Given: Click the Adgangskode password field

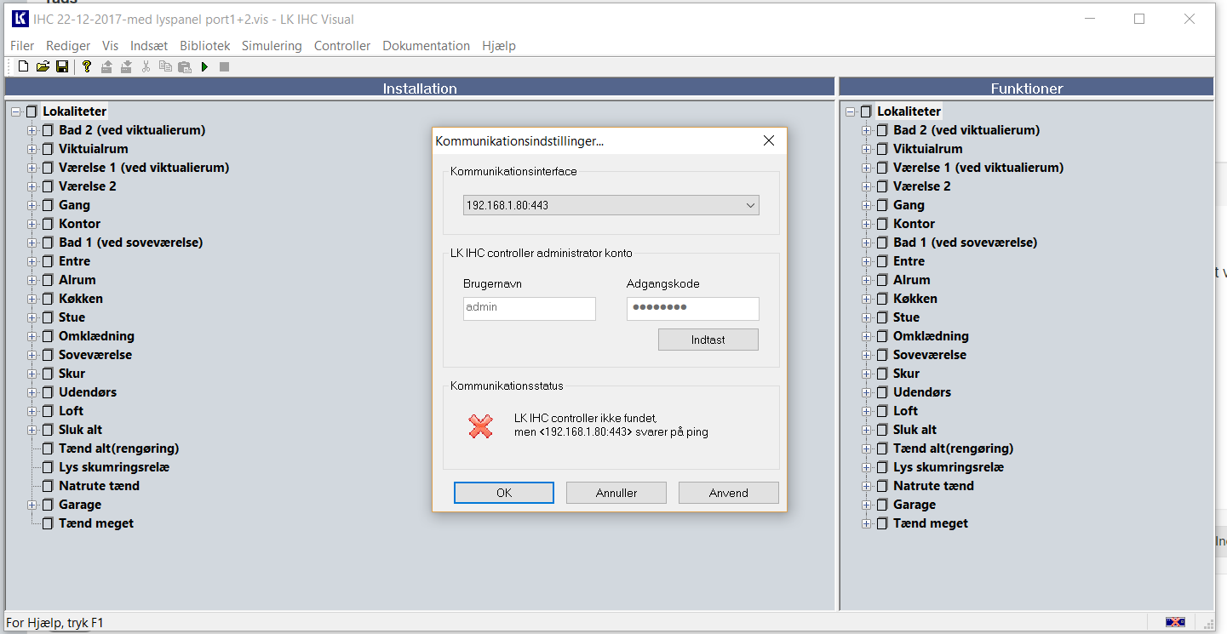Looking at the screenshot, I should pos(692,308).
